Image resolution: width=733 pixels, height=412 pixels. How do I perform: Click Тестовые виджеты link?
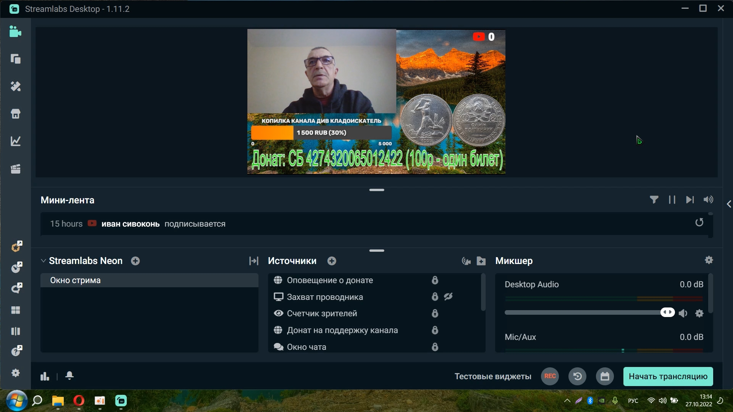coord(492,377)
